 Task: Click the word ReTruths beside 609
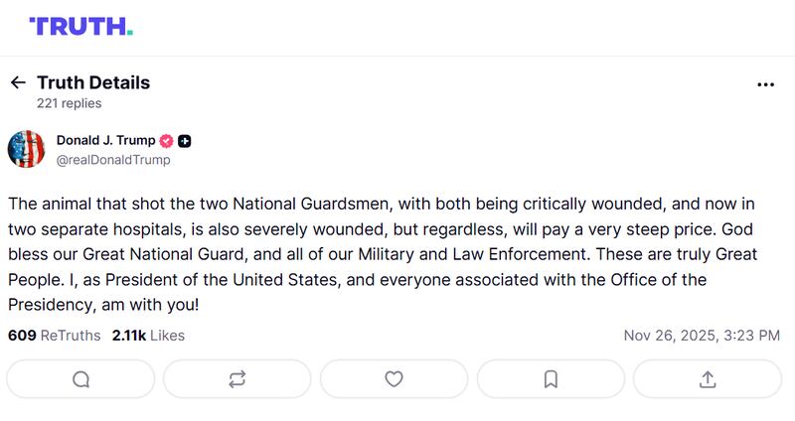click(x=71, y=336)
